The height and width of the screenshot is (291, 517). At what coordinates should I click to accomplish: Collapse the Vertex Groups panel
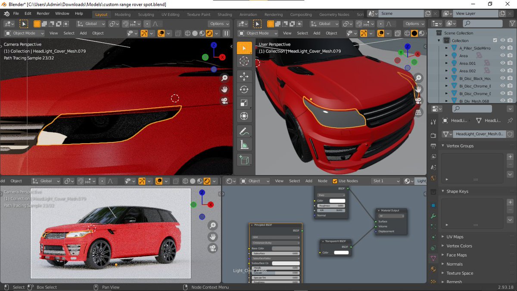(x=443, y=146)
